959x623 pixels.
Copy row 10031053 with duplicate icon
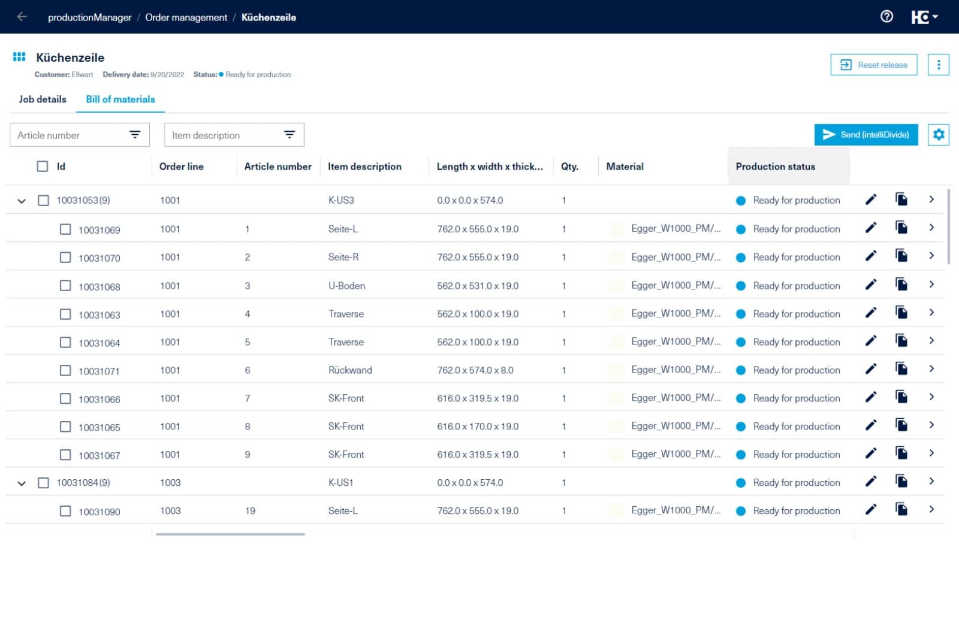[901, 199]
